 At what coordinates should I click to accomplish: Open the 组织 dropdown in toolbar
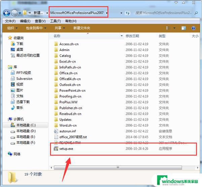click(x=12, y=28)
